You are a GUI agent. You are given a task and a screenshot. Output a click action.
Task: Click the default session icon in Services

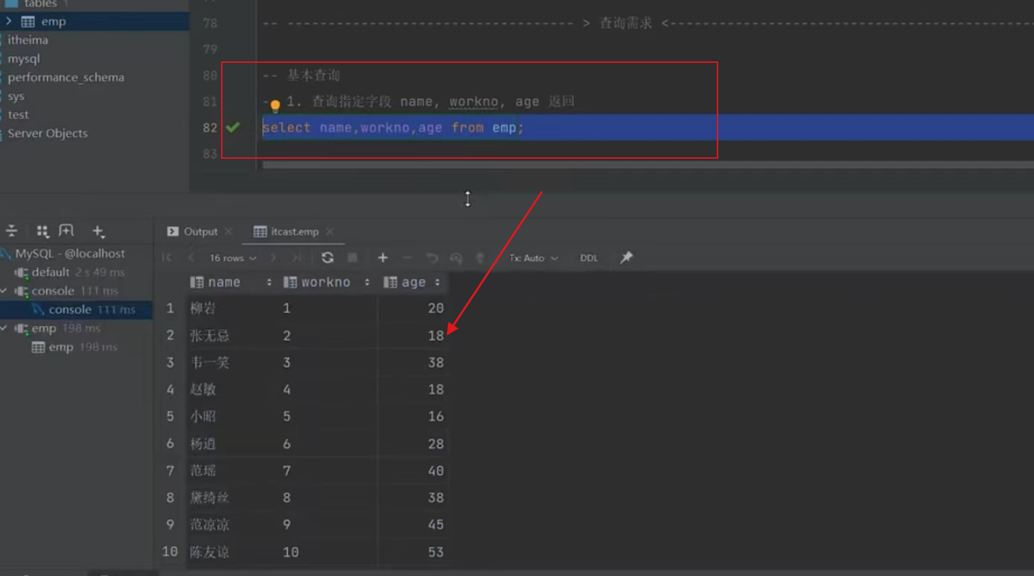[22, 273]
